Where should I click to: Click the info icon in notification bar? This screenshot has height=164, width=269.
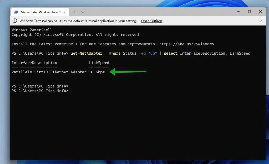(x=15, y=21)
